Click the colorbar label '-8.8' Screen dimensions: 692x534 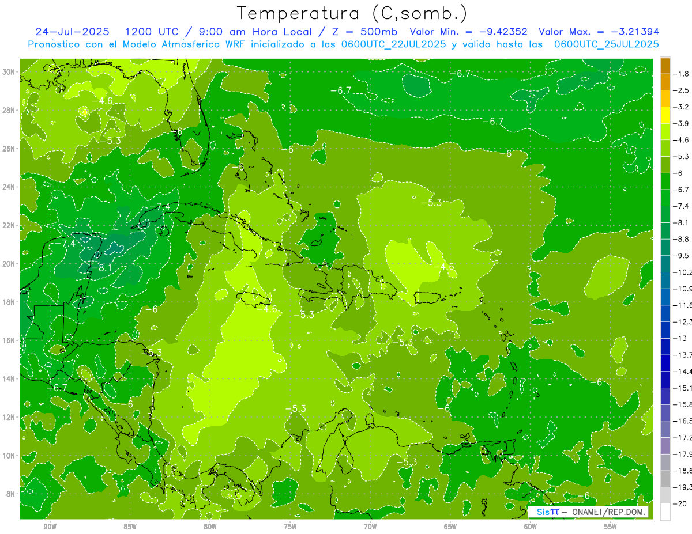pos(682,239)
